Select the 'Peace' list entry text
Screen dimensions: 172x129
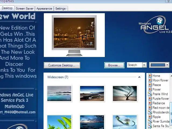[157, 85]
